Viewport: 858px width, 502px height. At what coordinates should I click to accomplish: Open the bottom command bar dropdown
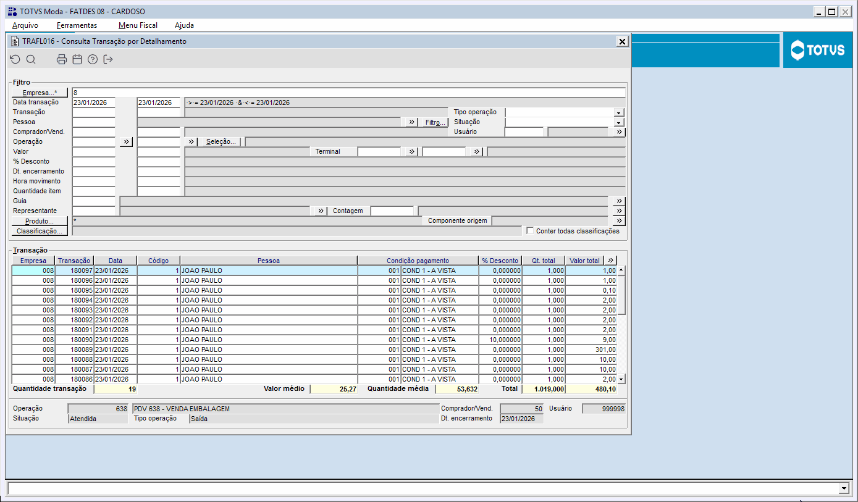(x=844, y=488)
